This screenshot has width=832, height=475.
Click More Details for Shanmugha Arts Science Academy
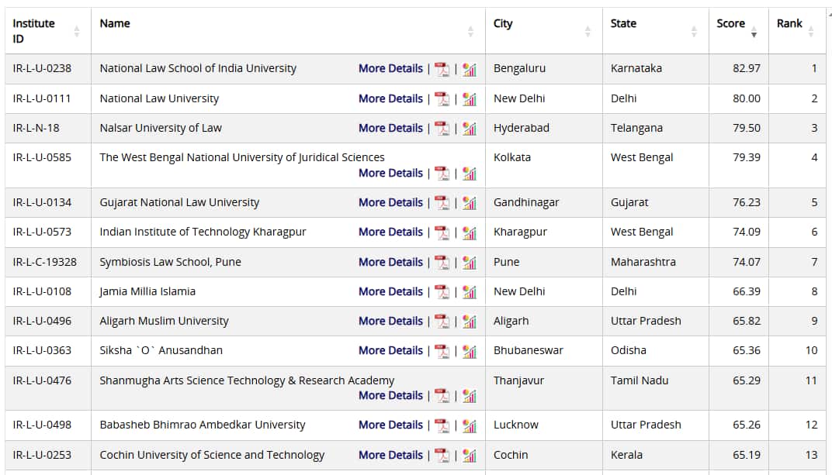click(390, 395)
